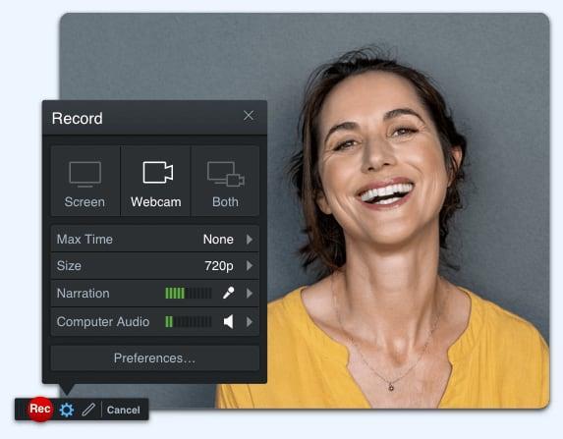Open the Size 720p setting row
The image size is (563, 439).
coord(155,266)
